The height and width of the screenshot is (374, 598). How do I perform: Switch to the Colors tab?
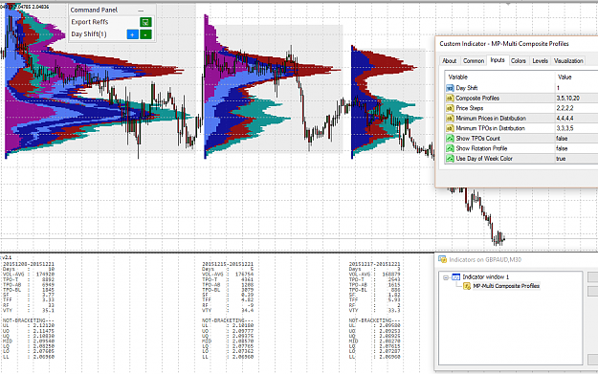pyautogui.click(x=519, y=61)
